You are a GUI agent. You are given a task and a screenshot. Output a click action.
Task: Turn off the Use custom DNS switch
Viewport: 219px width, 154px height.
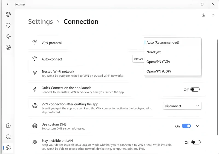point(186,126)
